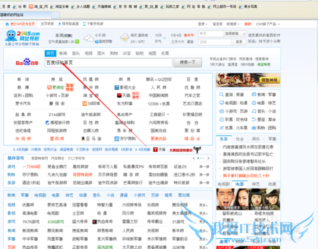
Task: Open the 新浪 site link
Action: click(x=23, y=79)
